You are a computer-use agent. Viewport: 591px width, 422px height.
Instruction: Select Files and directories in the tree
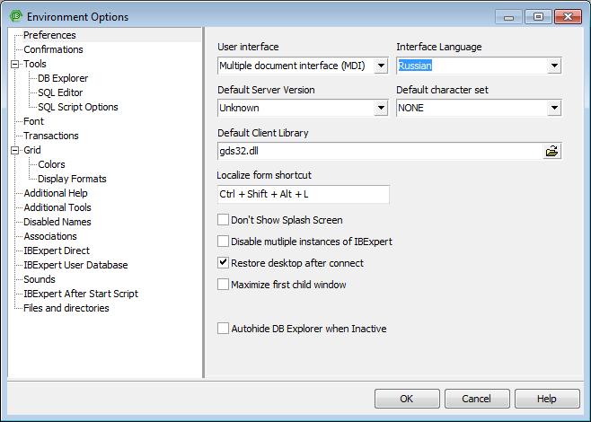click(x=66, y=307)
